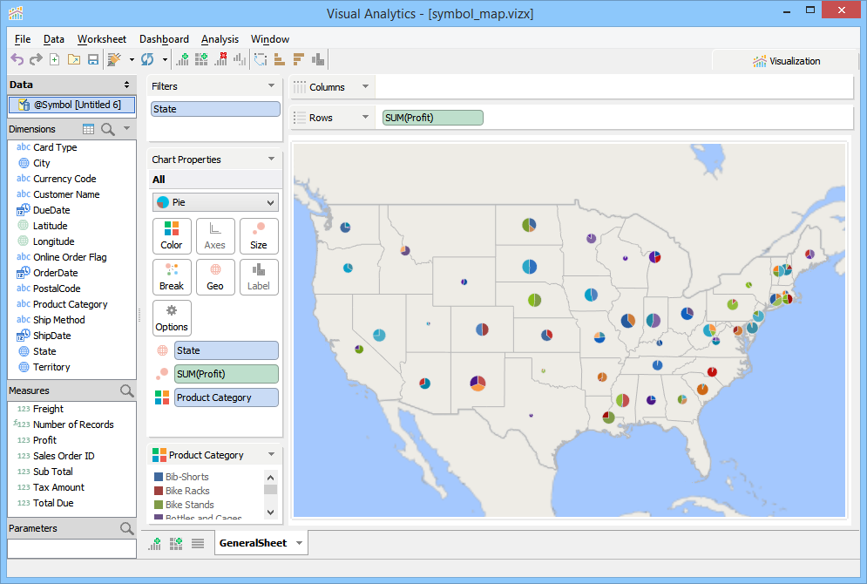Select the Product Category dimension field

[x=70, y=304]
